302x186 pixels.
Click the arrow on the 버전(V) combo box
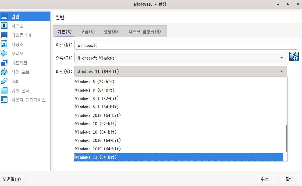pos(282,71)
